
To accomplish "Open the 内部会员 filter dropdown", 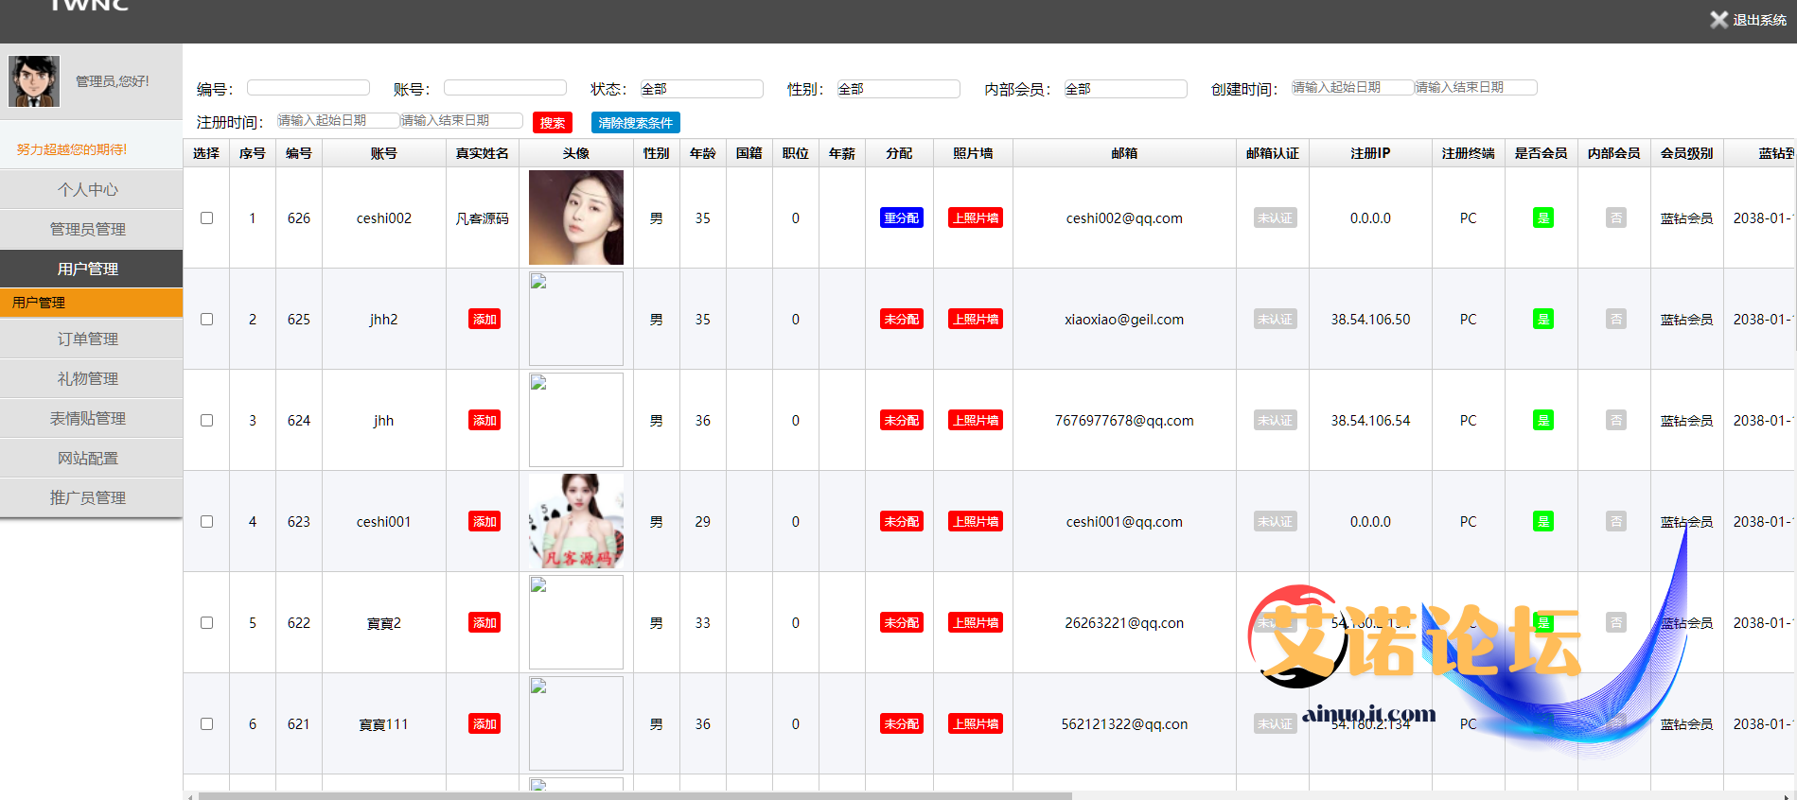I will point(1125,89).
